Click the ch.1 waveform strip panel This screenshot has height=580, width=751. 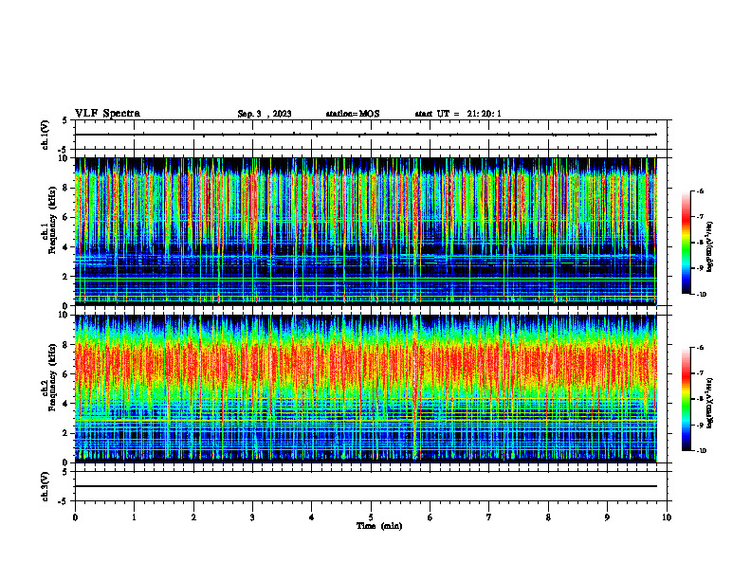[371, 135]
